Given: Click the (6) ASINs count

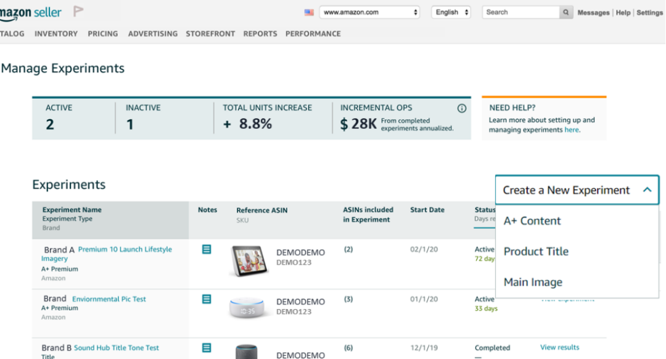Looking at the screenshot, I should (x=348, y=348).
